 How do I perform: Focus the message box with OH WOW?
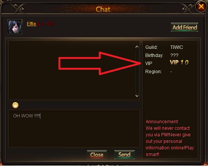point(74,128)
